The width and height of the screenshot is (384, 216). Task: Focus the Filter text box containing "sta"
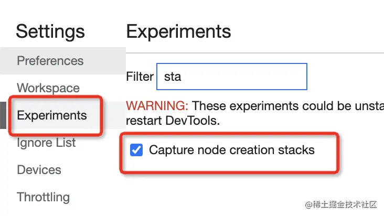click(x=232, y=77)
